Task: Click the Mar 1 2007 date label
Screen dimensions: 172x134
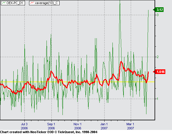Action: click(x=130, y=126)
